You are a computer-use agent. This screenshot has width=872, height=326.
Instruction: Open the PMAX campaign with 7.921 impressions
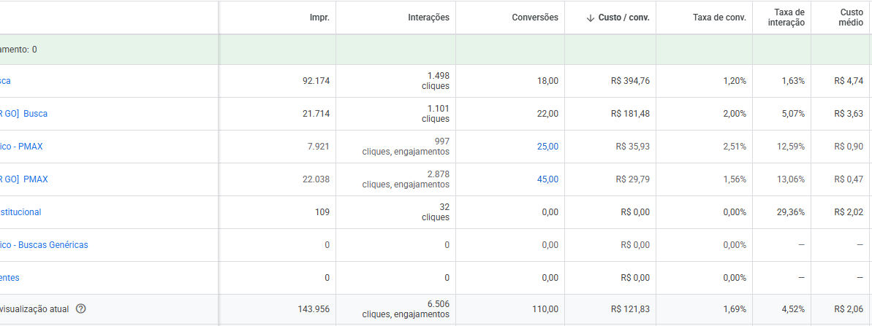pos(22,147)
